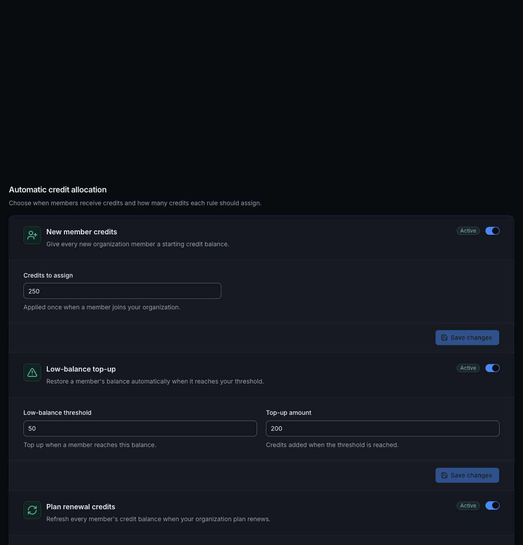Save changes for New member credits

(467, 338)
